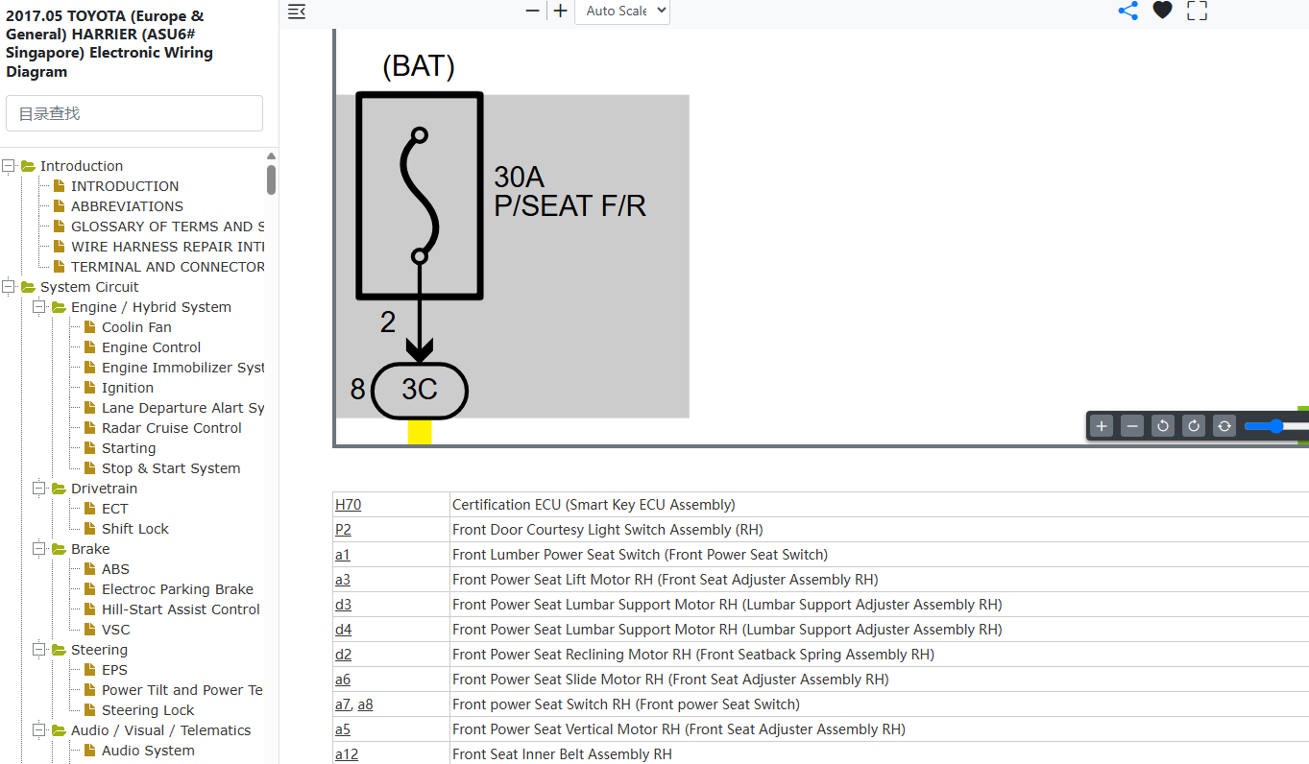Select Hill-Start Assist Control entry
Viewport: 1309px width, 764px height.
pos(181,609)
